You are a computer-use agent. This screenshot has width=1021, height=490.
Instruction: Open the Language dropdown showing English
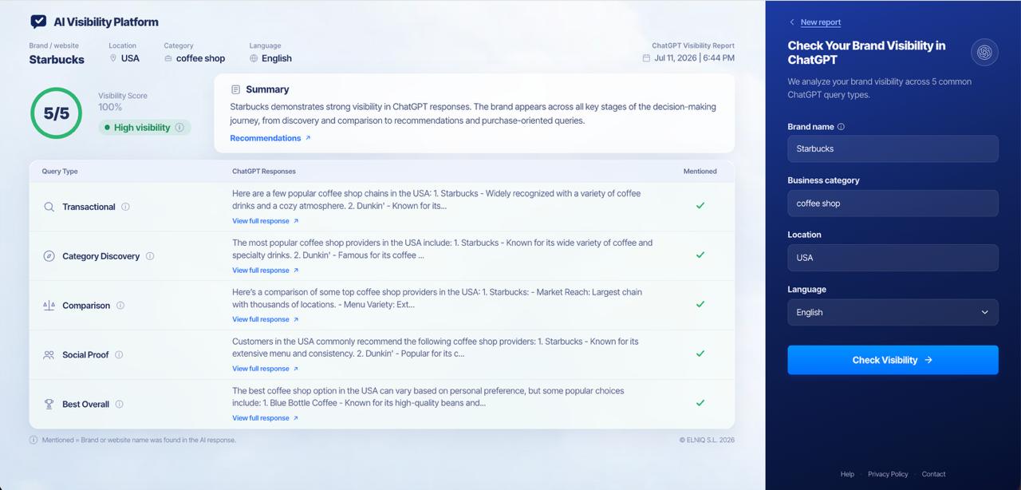(x=893, y=312)
